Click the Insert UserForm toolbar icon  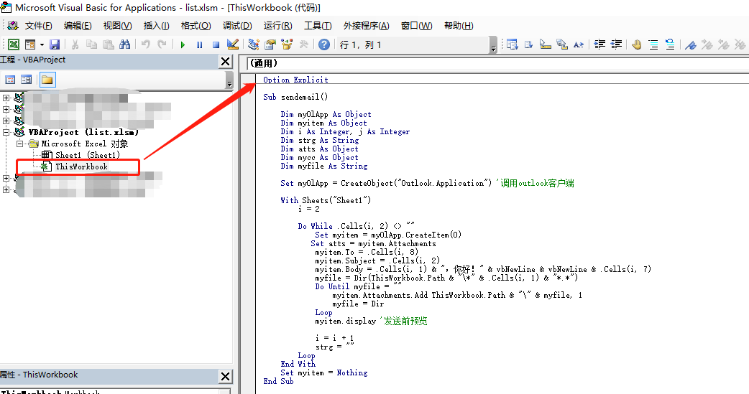(x=30, y=44)
